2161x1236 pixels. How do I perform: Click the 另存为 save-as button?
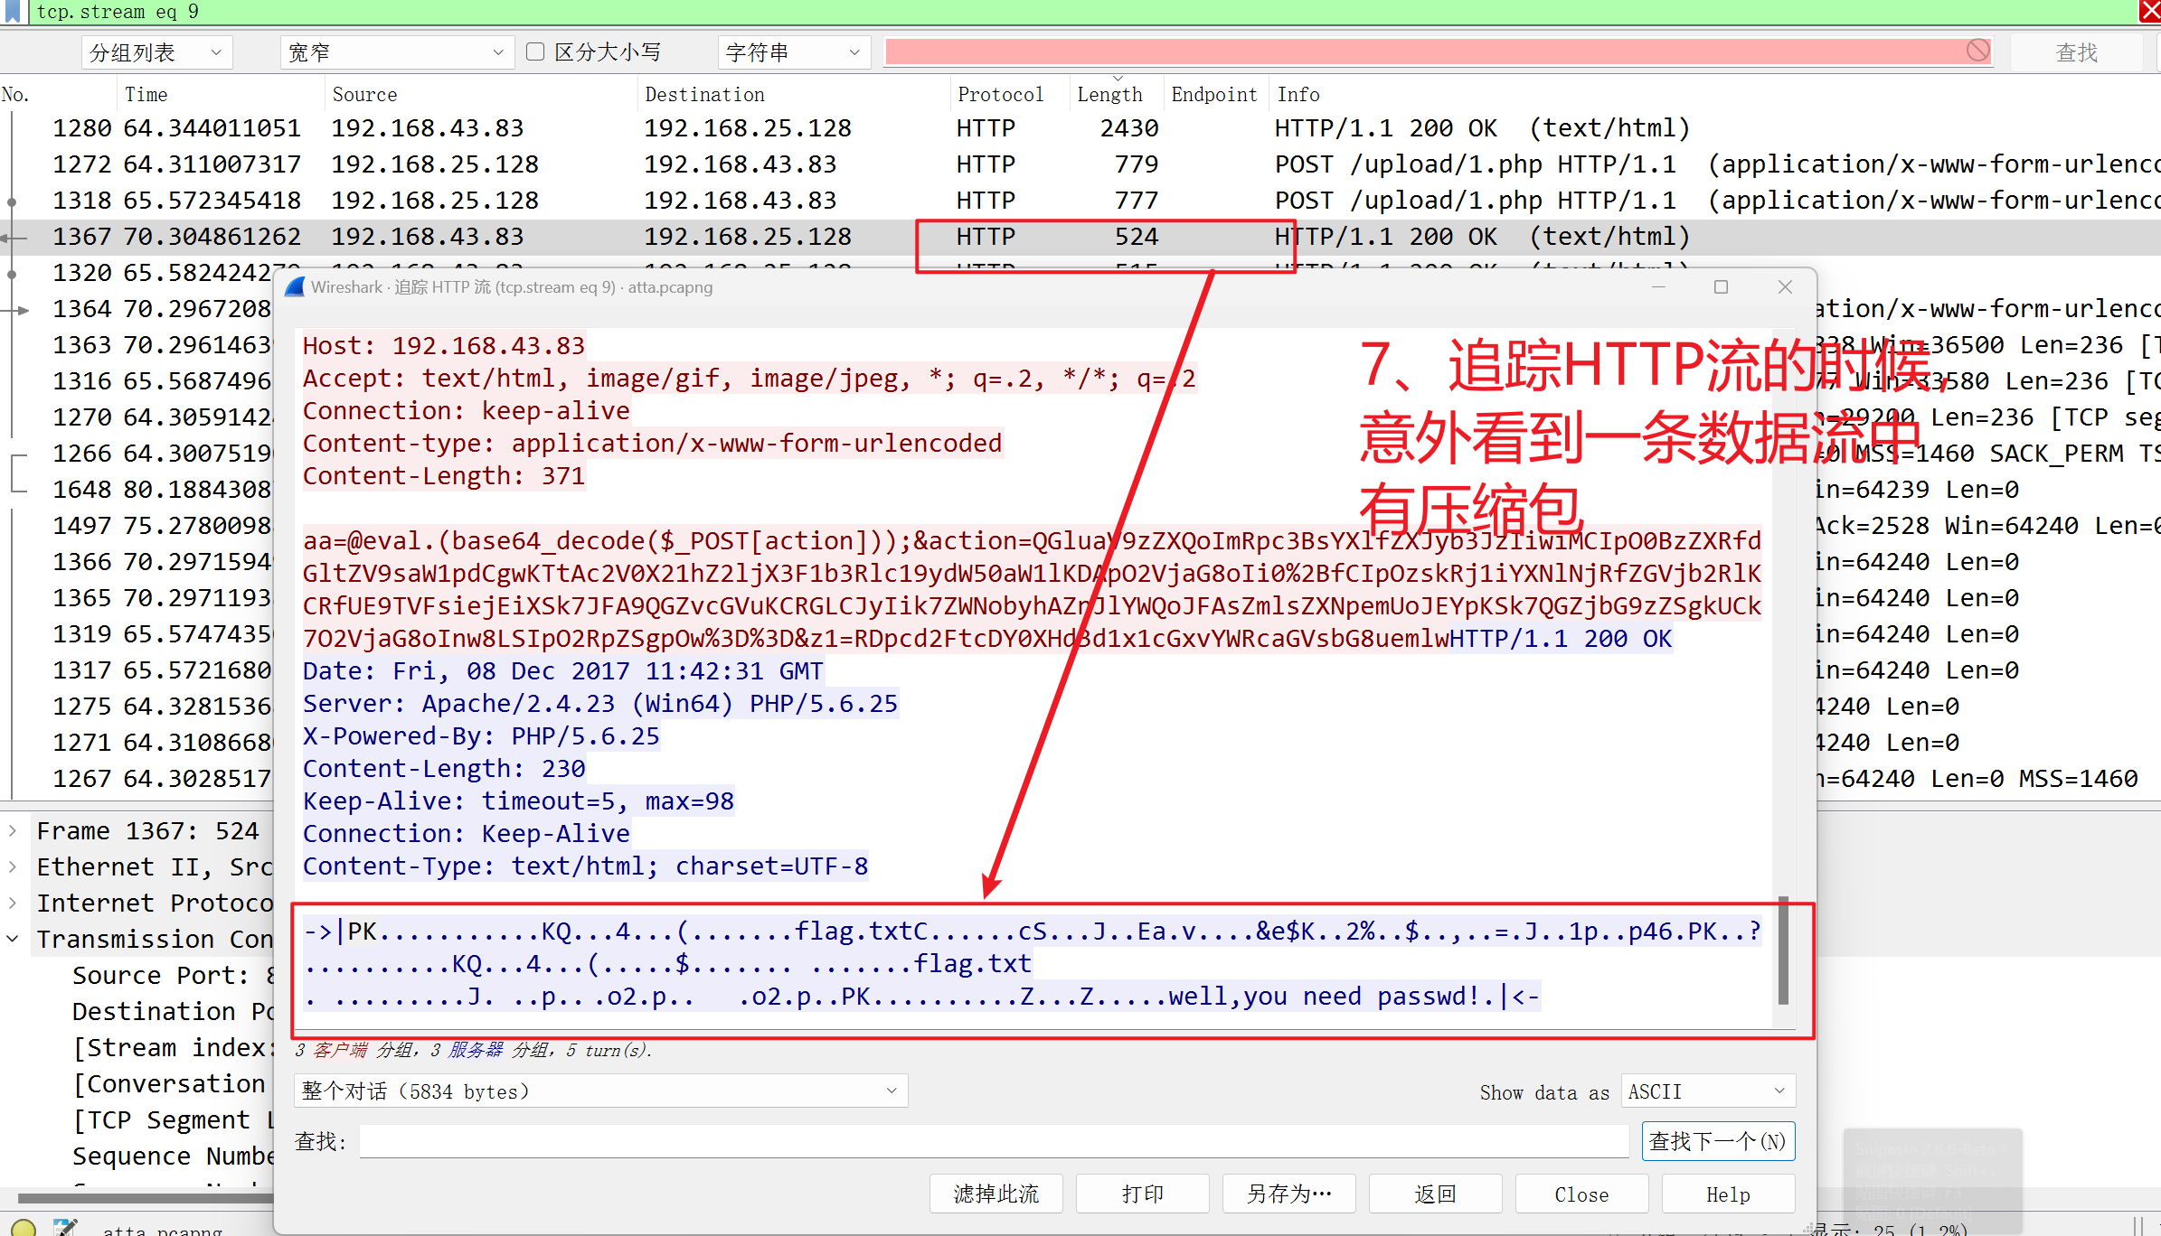click(x=1288, y=1194)
